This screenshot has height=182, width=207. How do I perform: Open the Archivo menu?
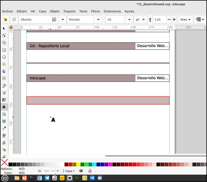[8, 11]
